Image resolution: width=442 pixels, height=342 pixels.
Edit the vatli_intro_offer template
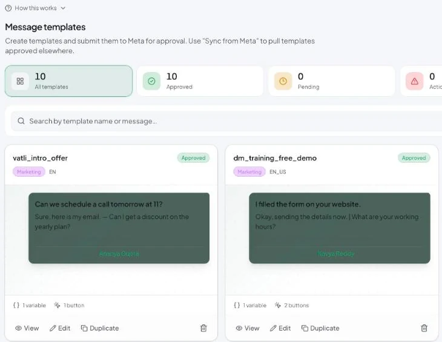pyautogui.click(x=60, y=328)
